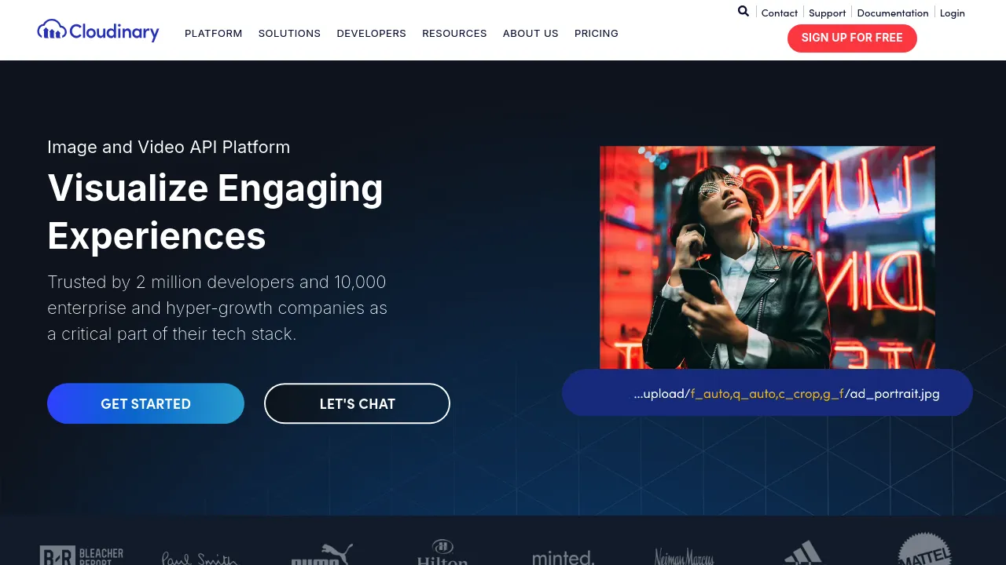The image size is (1006, 565).
Task: Click the Neiman Marcus logo
Action: 684,556
